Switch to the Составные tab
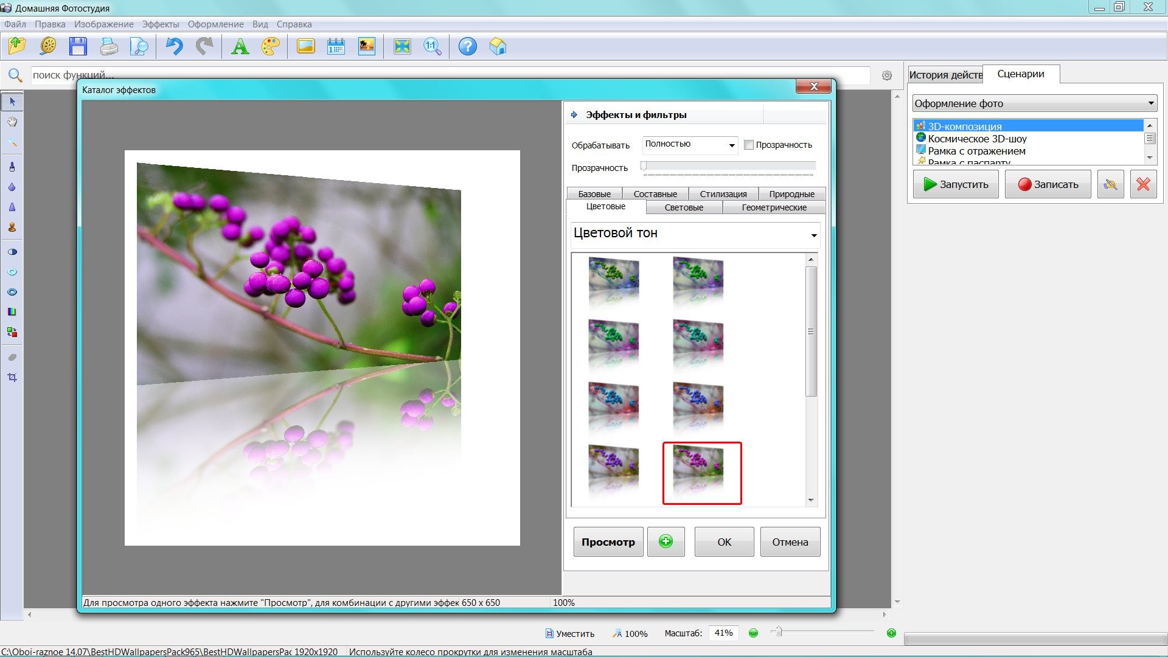The height and width of the screenshot is (657, 1168). pos(658,193)
